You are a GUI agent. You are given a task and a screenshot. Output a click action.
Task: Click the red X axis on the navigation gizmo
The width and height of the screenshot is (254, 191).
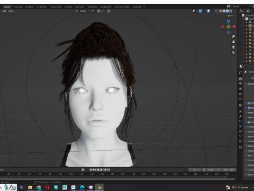click(234, 27)
